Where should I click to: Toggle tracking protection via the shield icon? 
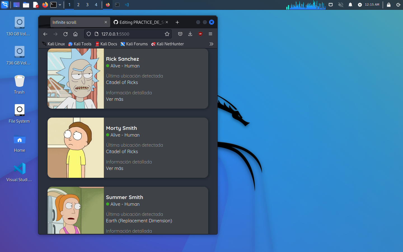click(88, 34)
